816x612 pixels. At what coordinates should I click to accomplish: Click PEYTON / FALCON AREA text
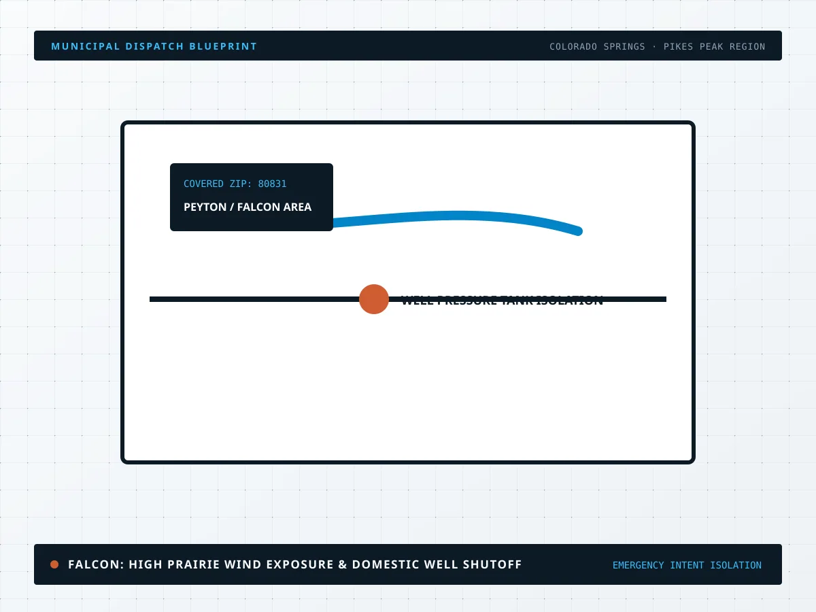coord(248,207)
